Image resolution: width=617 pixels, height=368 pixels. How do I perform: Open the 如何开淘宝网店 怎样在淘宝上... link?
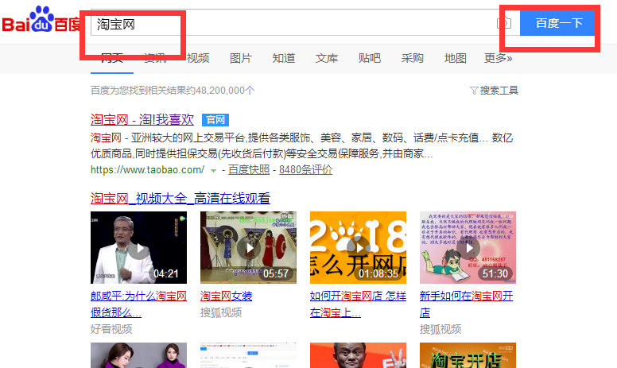358,304
